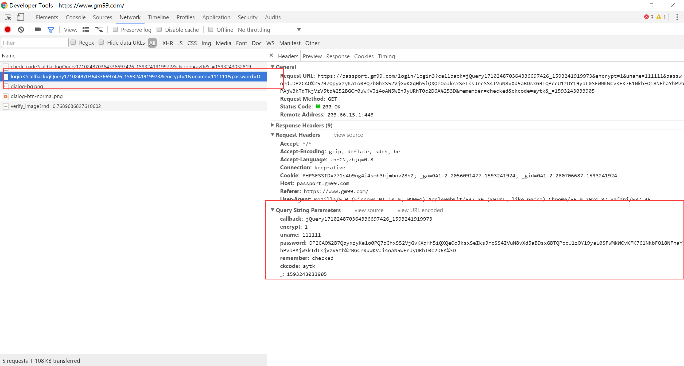Open the No throttling dropdown
684x366 pixels.
(x=269, y=30)
